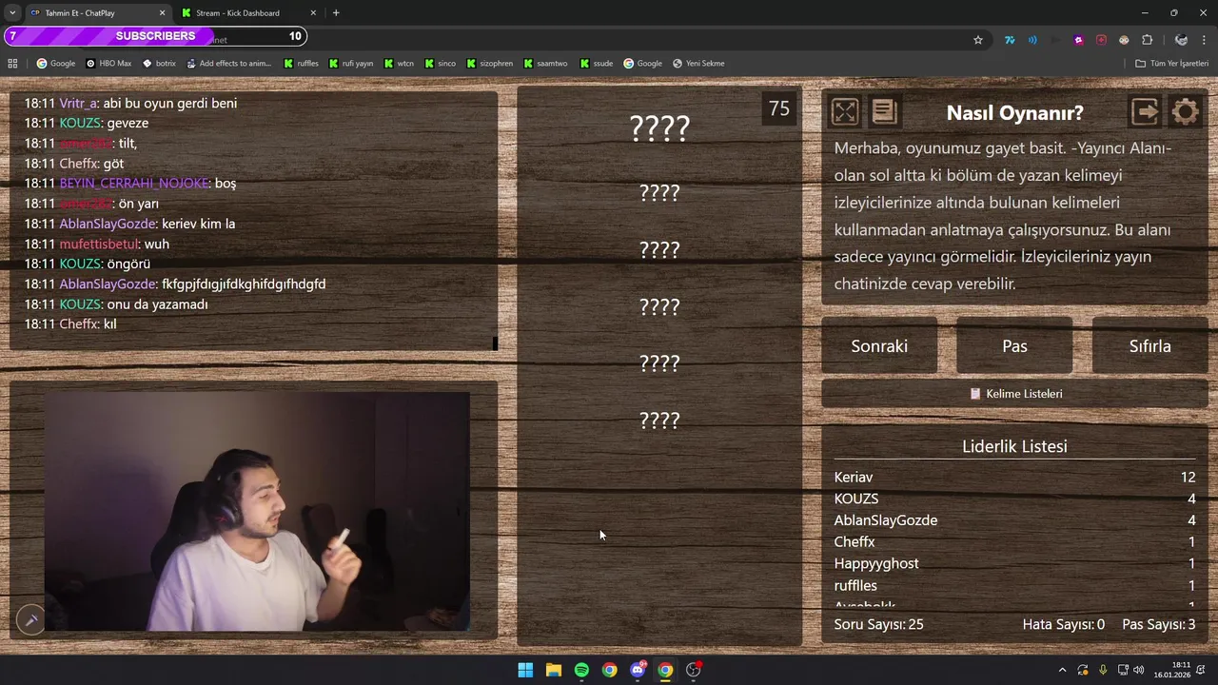1218x685 pixels.
Task: Click the 75 timer counter
Action: (x=779, y=109)
